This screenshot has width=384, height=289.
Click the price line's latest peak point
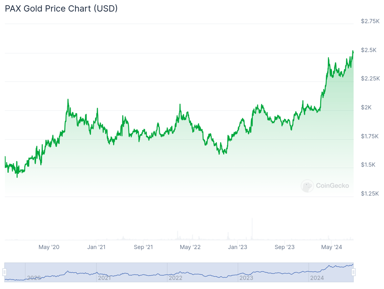coord(353,51)
